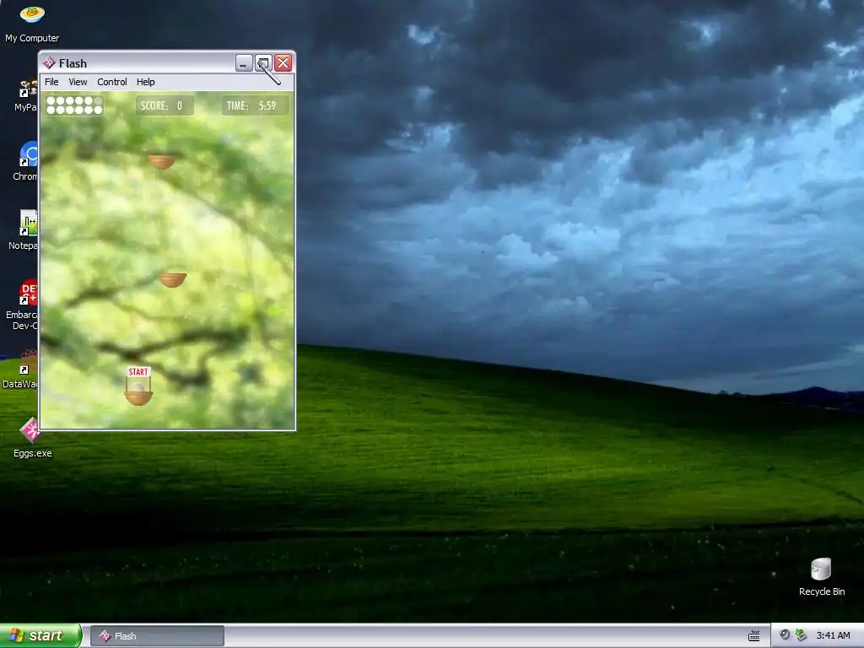Select the My Computer desktop icon
Viewport: 864px width, 648px height.
[x=32, y=23]
